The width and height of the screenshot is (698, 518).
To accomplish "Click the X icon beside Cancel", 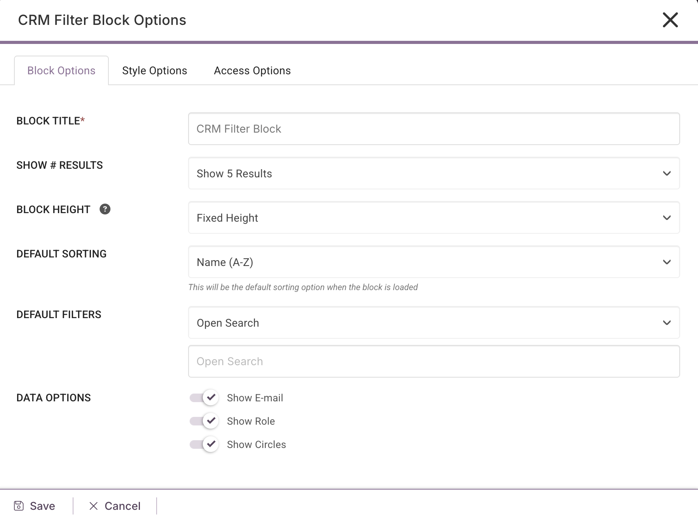I will pos(93,506).
